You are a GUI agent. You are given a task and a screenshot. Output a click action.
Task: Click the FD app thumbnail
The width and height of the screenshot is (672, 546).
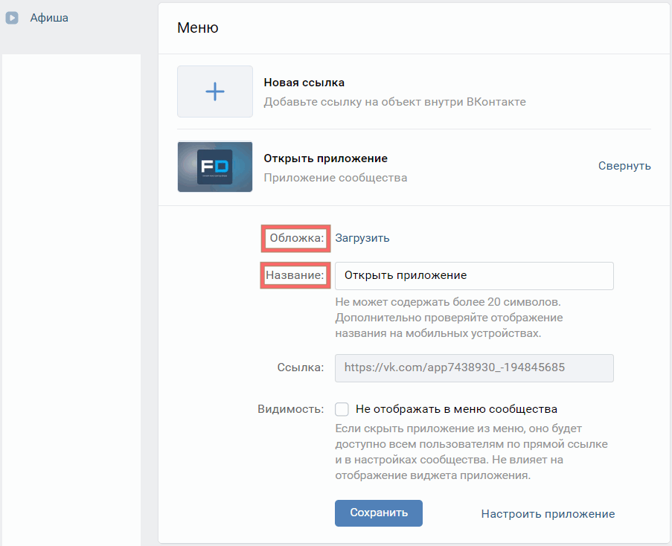coord(214,167)
